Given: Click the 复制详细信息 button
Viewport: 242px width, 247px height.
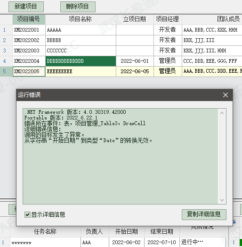Looking at the screenshot, I should (x=204, y=214).
